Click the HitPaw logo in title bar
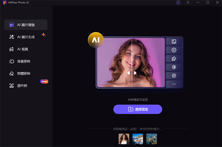222x147 pixels. pos(4,3)
